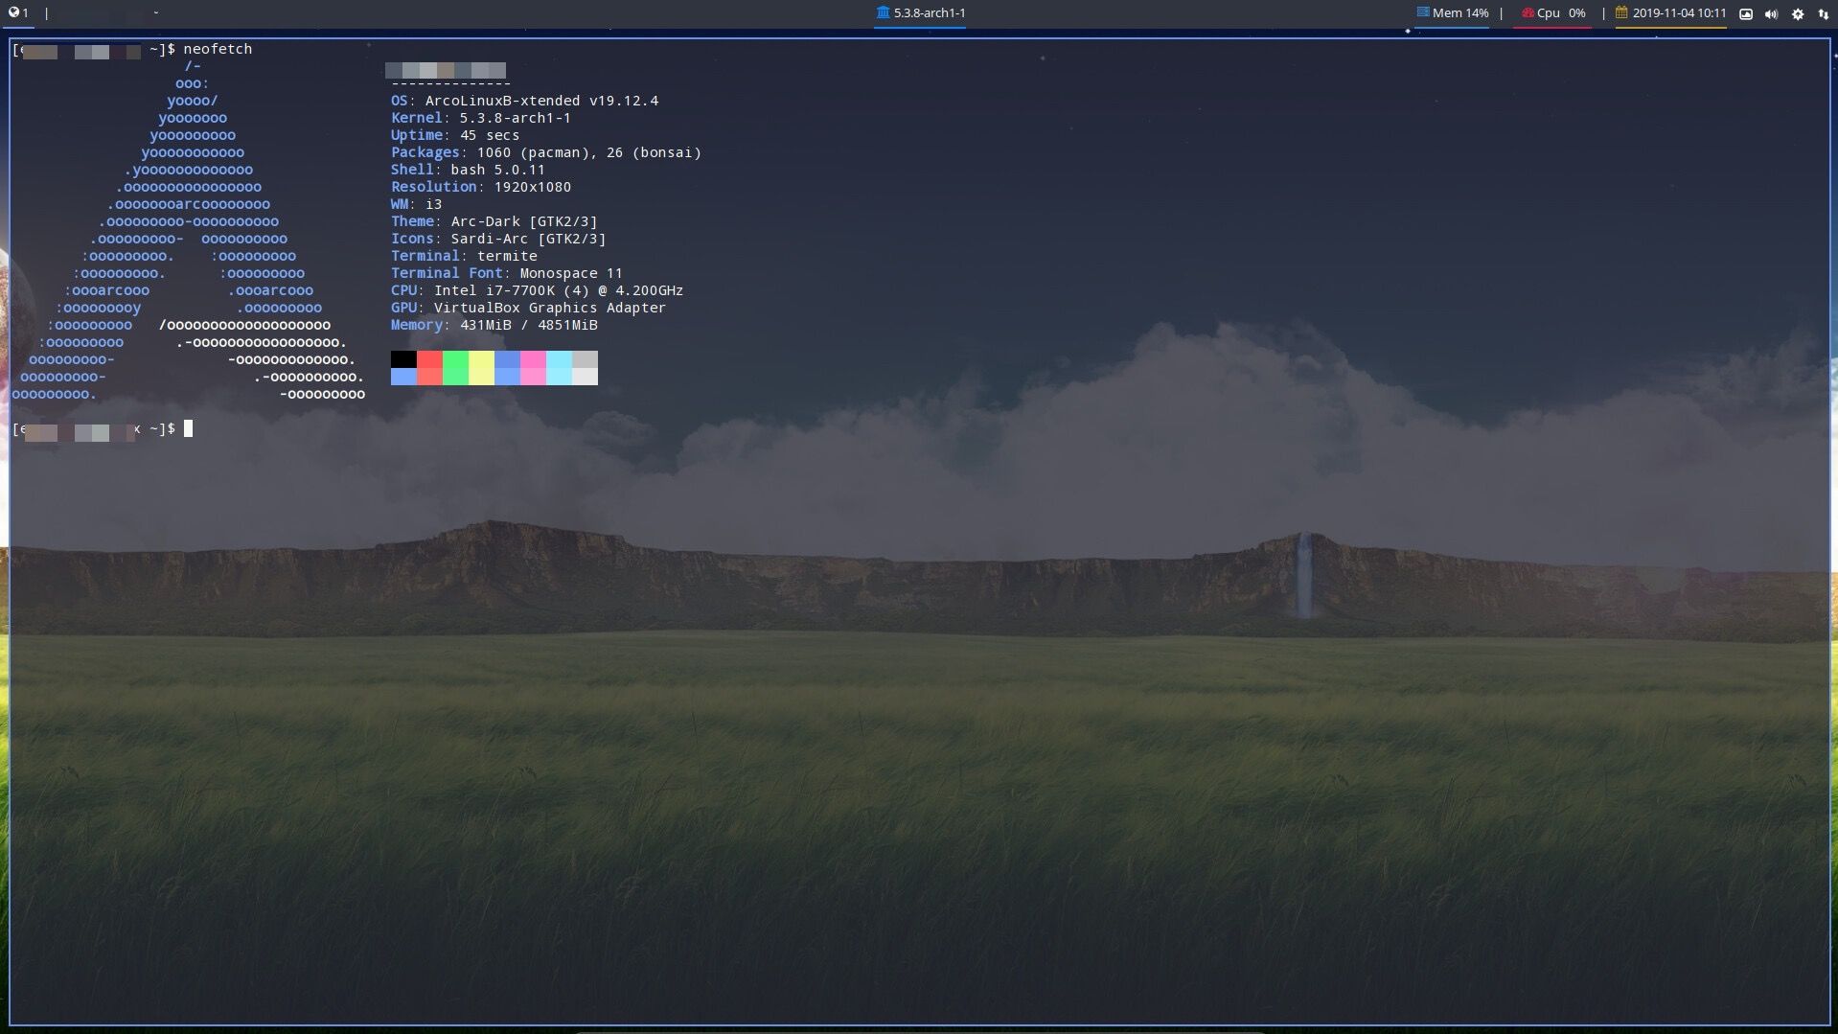Viewport: 1838px width, 1034px height.
Task: Click the yellow color block in neofetch output
Action: point(481,368)
